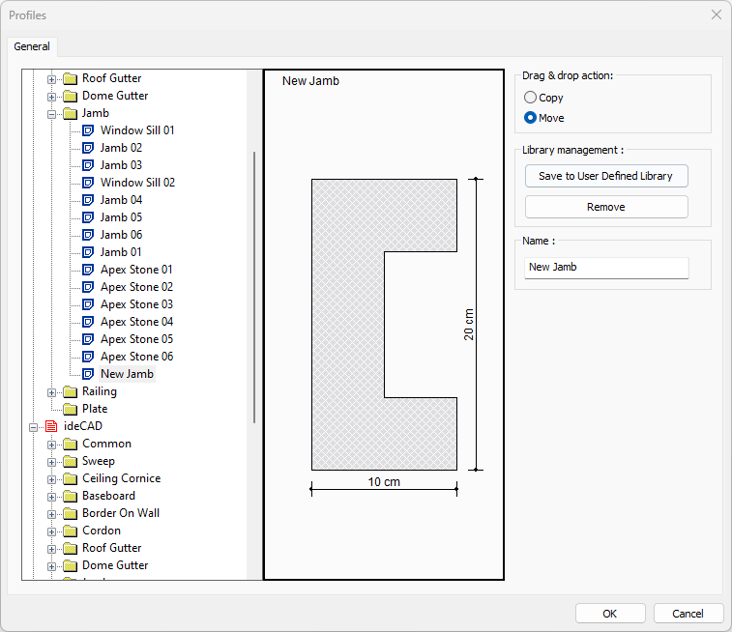Click the Name input field
Image resolution: width=732 pixels, height=632 pixels.
[x=606, y=268]
